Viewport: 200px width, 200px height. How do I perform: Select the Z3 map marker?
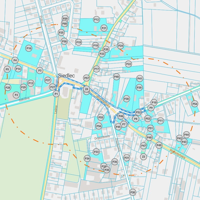click(143, 157)
